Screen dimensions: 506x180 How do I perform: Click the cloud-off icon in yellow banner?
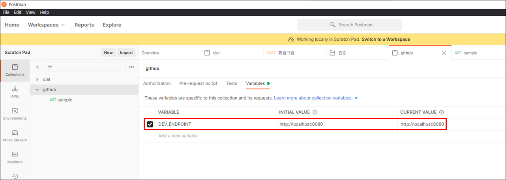pos(291,39)
